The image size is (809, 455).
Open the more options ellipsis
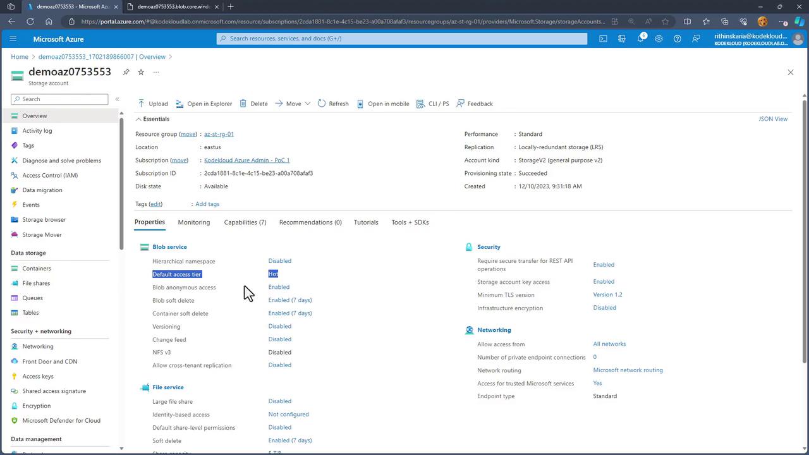pos(156,72)
